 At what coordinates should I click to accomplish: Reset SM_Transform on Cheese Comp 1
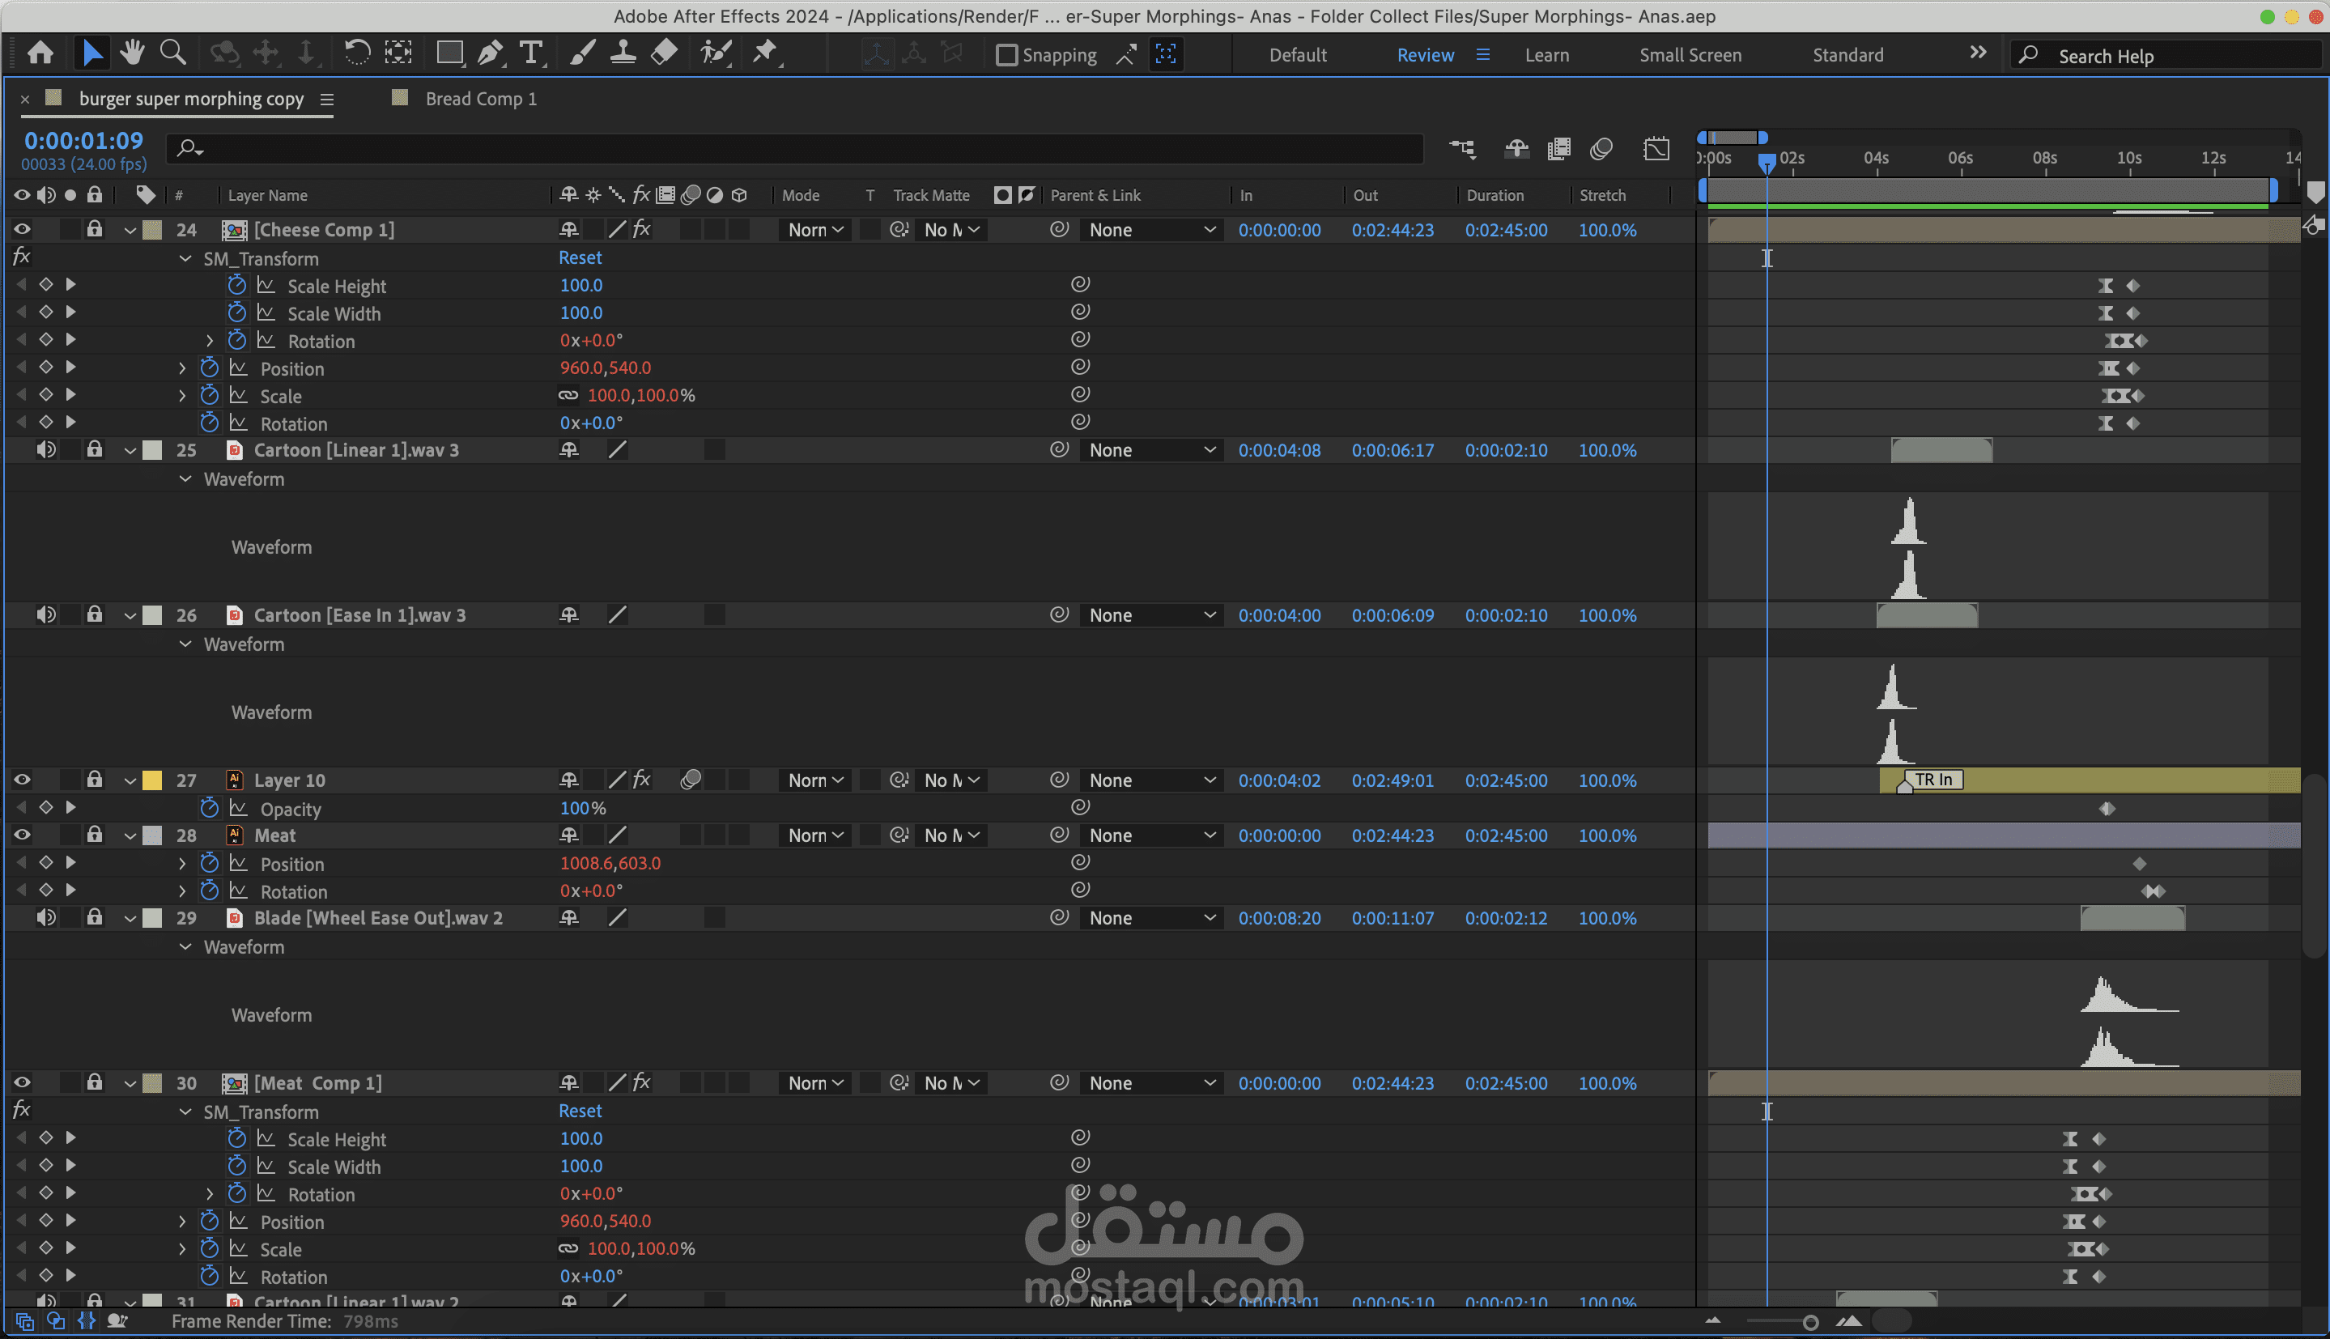580,258
